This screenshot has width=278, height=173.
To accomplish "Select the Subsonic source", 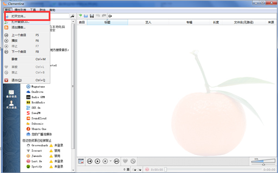I will coord(35,124).
